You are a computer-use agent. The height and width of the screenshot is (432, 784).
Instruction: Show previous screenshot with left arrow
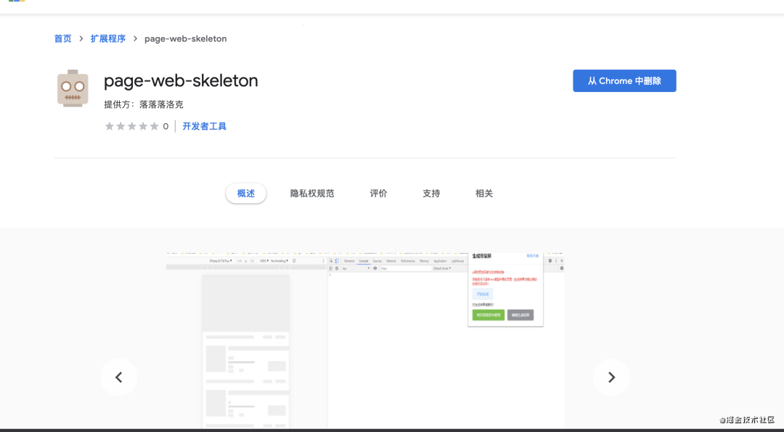(x=118, y=377)
